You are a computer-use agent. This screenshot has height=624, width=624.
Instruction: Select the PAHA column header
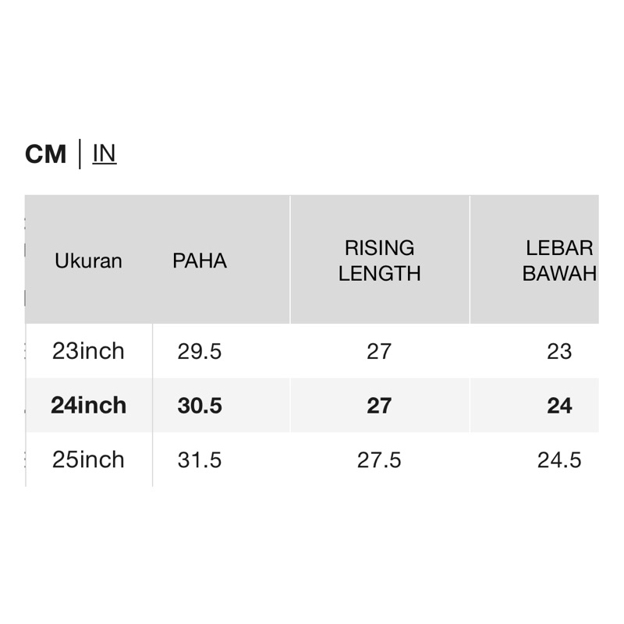coord(200,261)
